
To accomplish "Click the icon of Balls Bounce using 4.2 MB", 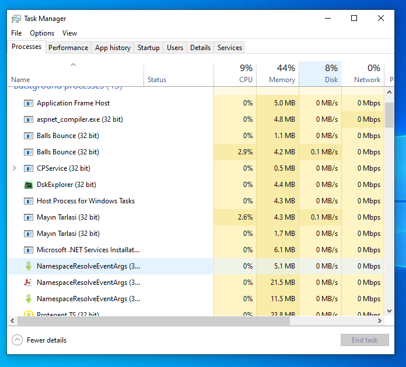I will click(29, 152).
